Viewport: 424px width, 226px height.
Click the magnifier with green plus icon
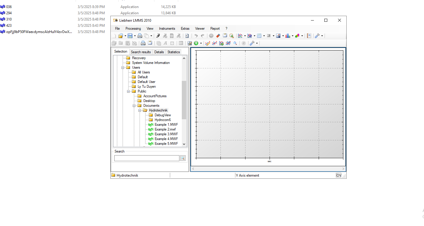click(x=231, y=36)
